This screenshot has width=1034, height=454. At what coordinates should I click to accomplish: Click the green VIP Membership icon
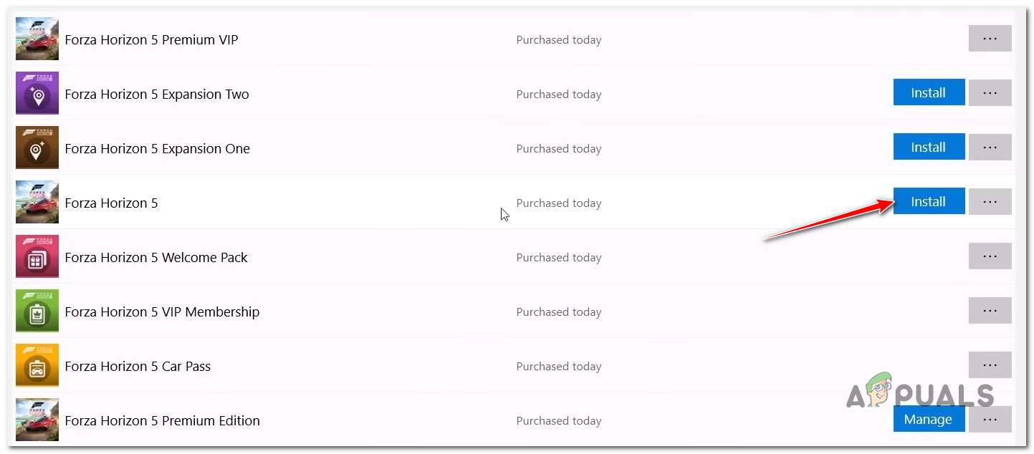37,311
